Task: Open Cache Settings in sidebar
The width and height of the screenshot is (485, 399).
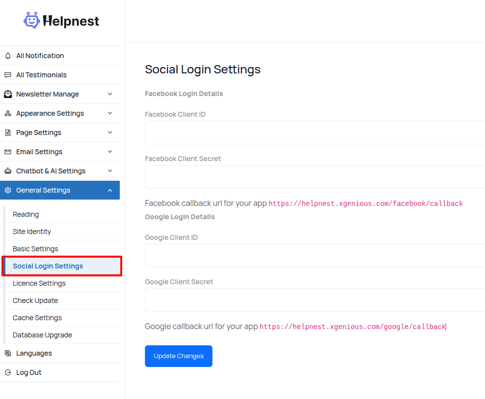Action: [x=37, y=318]
